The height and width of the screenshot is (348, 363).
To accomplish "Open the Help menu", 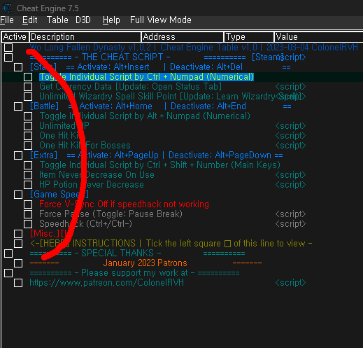I will (x=111, y=20).
